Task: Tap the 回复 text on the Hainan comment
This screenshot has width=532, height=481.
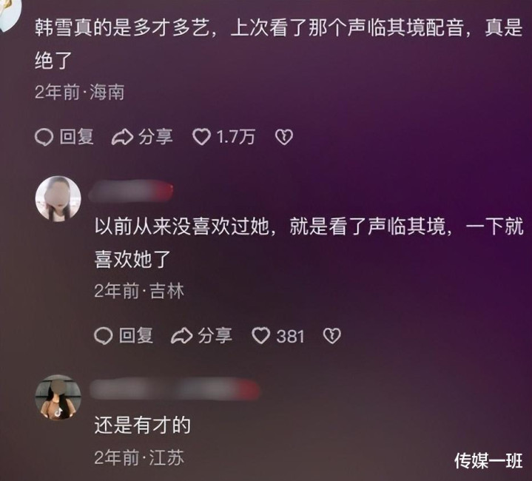Action: [x=77, y=137]
